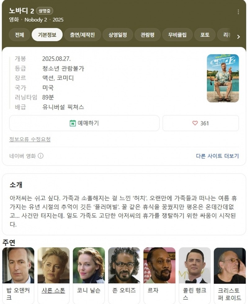248x304 pixels.
Task: Go to the 관람평 tab
Action: point(147,35)
